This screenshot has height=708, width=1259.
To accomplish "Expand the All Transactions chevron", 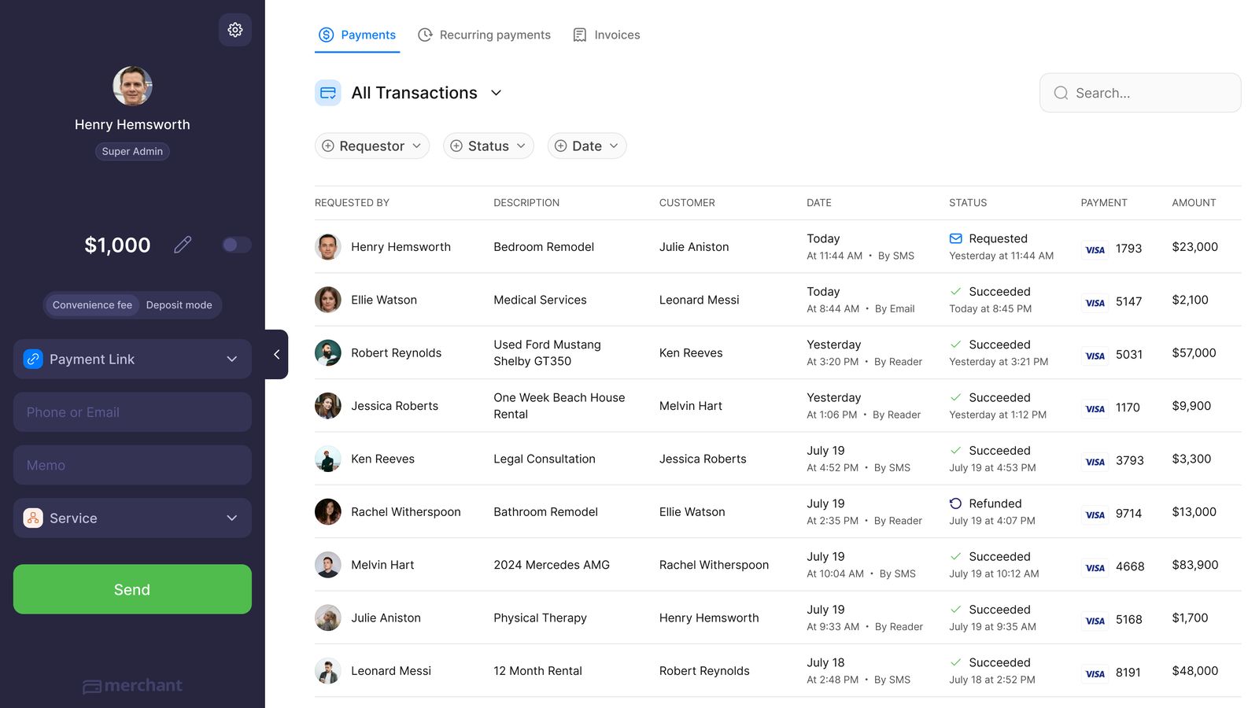I will 496,93.
